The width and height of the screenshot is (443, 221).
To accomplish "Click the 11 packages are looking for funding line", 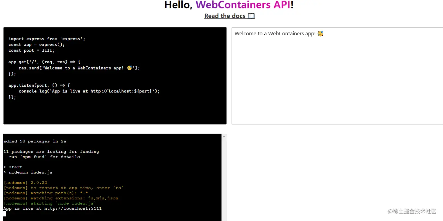I will [x=51, y=152].
